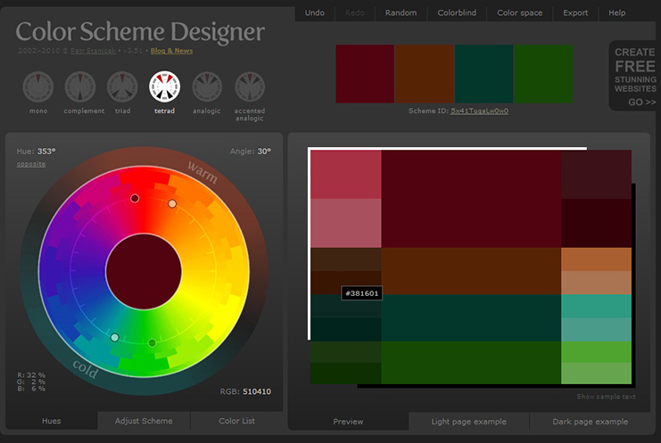Select the complement scheme icon
The width and height of the screenshot is (661, 443).
[79, 87]
